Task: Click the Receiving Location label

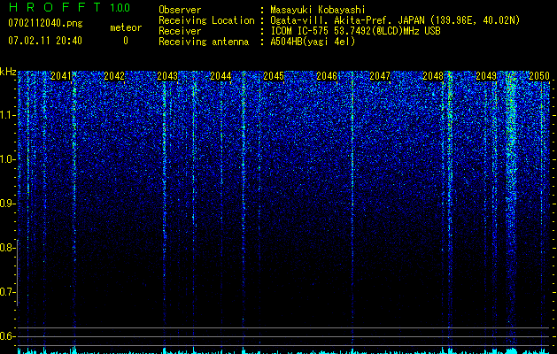Action: click(x=206, y=20)
